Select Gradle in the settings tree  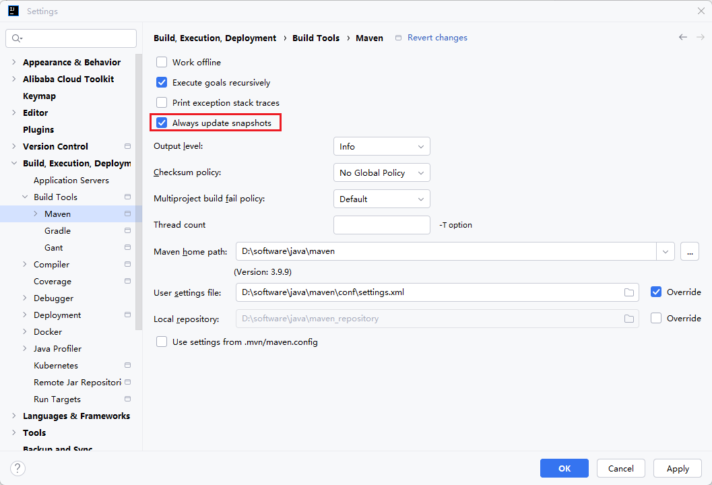click(x=57, y=230)
